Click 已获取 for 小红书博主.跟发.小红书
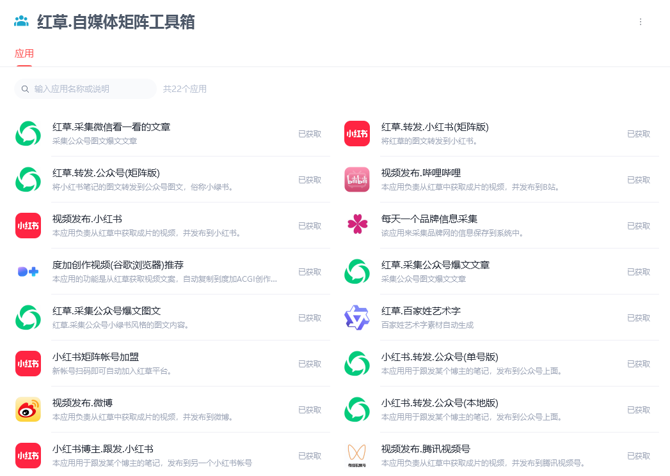670x476 pixels. pyautogui.click(x=310, y=456)
